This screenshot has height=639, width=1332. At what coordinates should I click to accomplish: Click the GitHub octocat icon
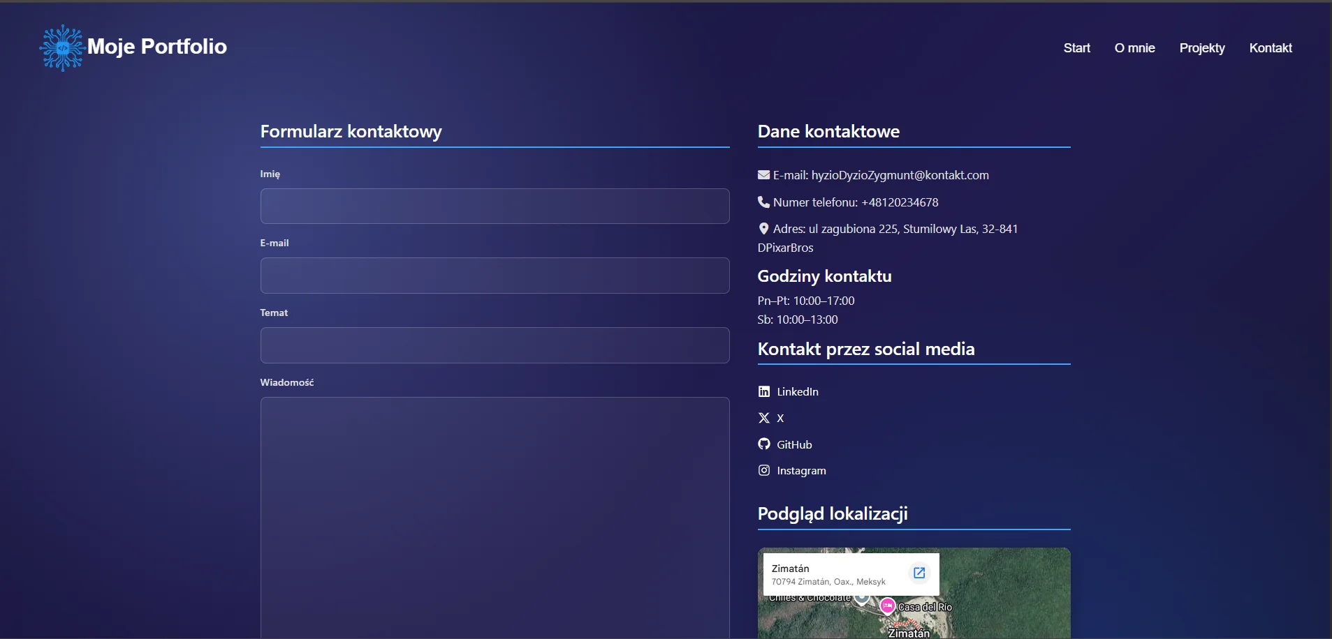(764, 444)
